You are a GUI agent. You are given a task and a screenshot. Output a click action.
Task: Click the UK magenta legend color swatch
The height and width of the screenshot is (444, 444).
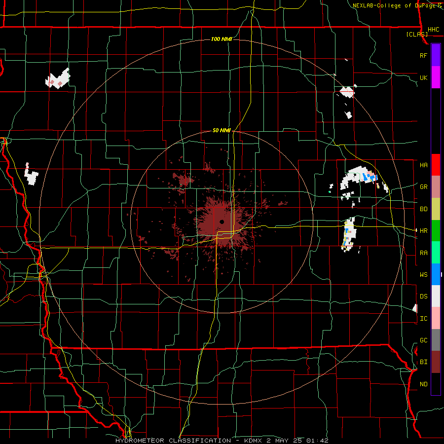tap(436, 77)
